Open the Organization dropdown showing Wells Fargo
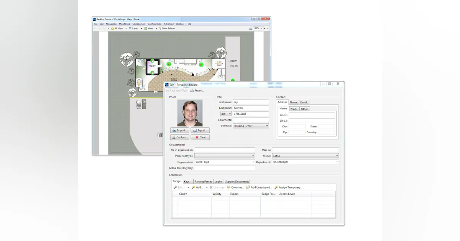The image size is (460, 241). pos(225,162)
